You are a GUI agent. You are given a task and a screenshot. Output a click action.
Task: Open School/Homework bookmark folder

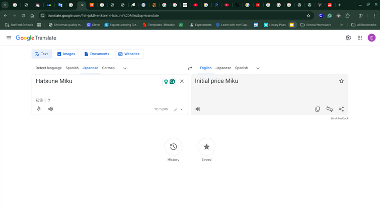point(316,25)
